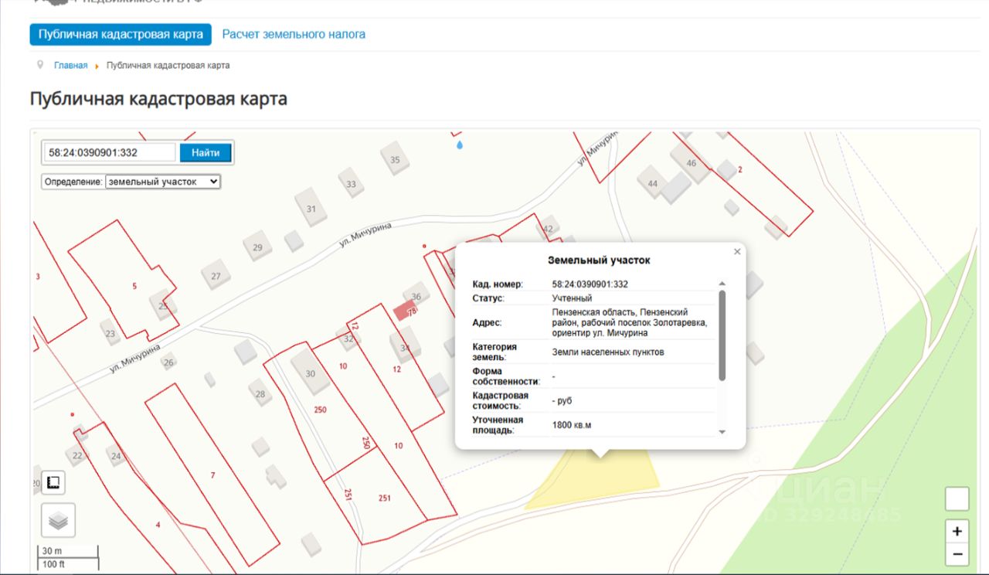Viewport: 989px width, 575px height.
Task: Click the Найти search button
Action: (x=206, y=152)
